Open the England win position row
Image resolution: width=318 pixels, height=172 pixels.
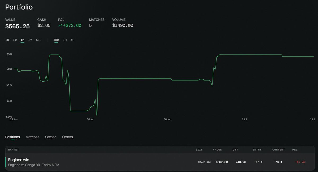pyautogui.click(x=160, y=162)
